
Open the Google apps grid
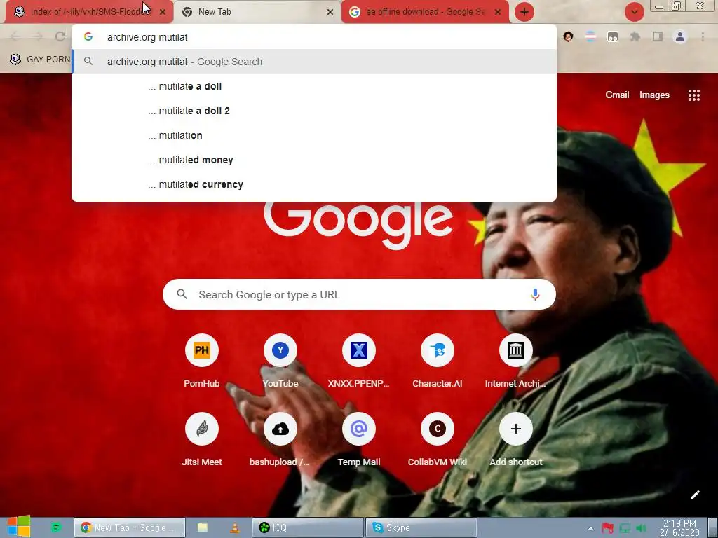pyautogui.click(x=693, y=95)
